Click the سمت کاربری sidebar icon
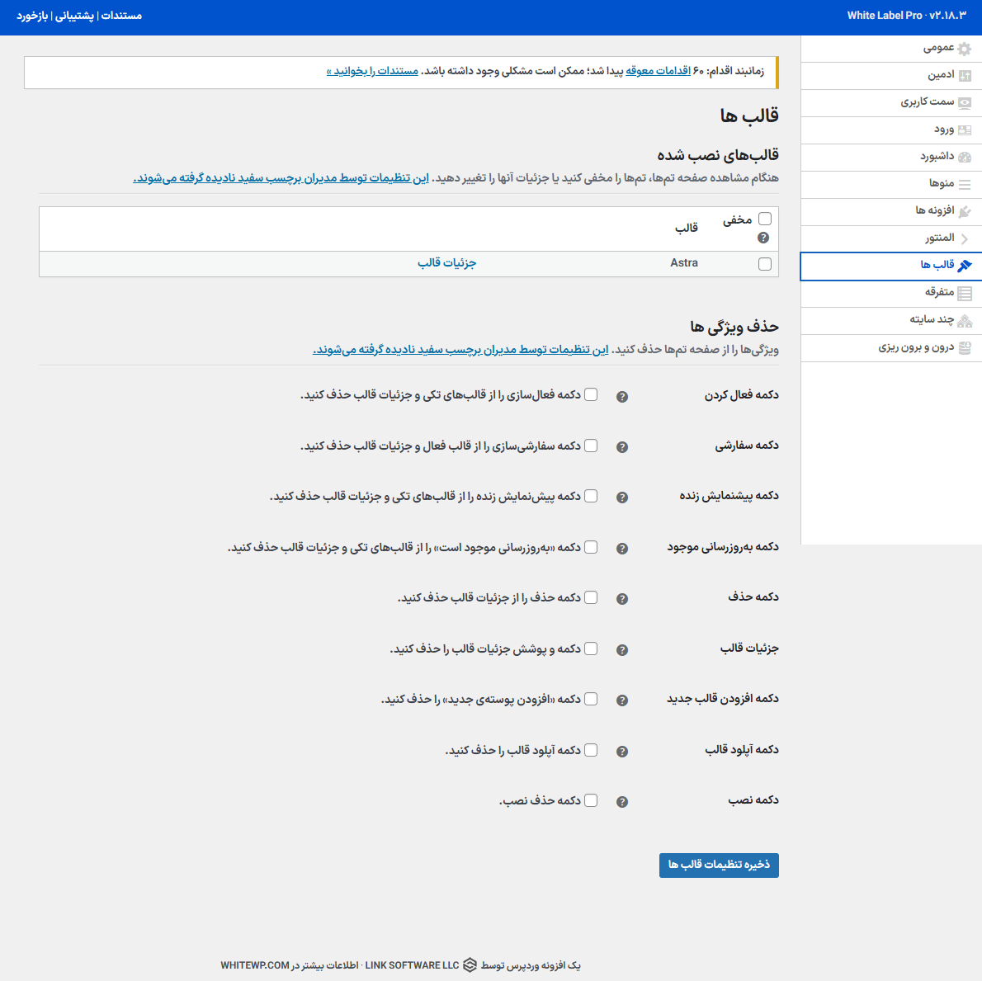982x981 pixels. 964,103
